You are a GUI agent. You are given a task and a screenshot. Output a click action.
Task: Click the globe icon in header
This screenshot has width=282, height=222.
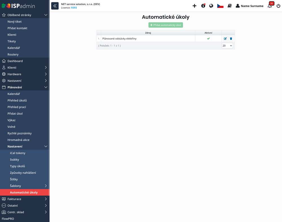click(x=211, y=6)
